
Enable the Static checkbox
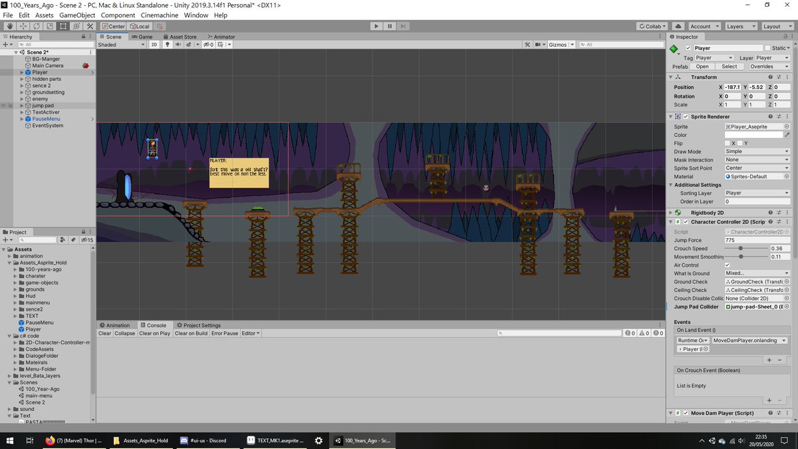pyautogui.click(x=767, y=48)
